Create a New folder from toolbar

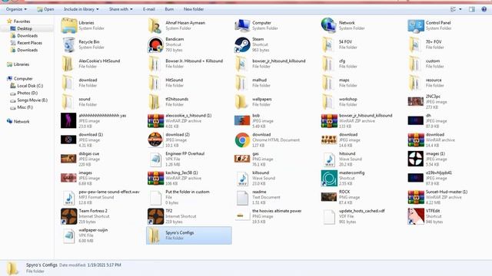194,9
